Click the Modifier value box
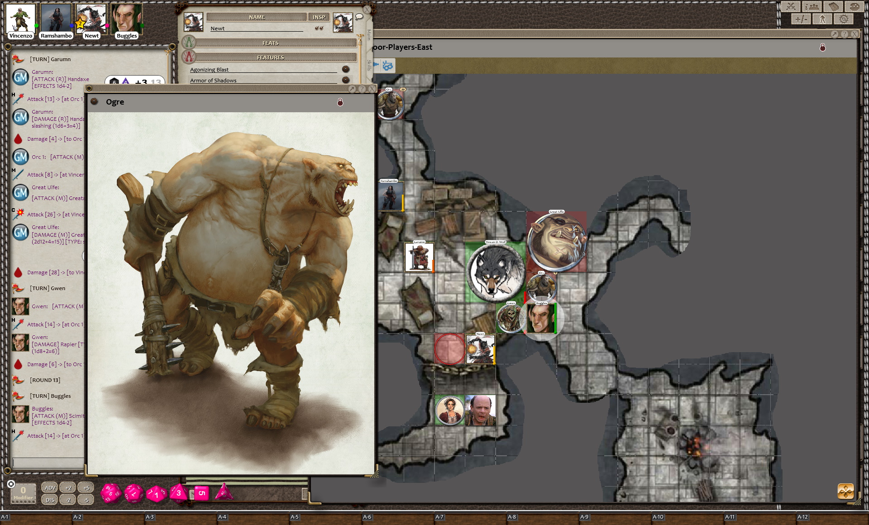Viewport: 869px width, 525px height. click(23, 493)
